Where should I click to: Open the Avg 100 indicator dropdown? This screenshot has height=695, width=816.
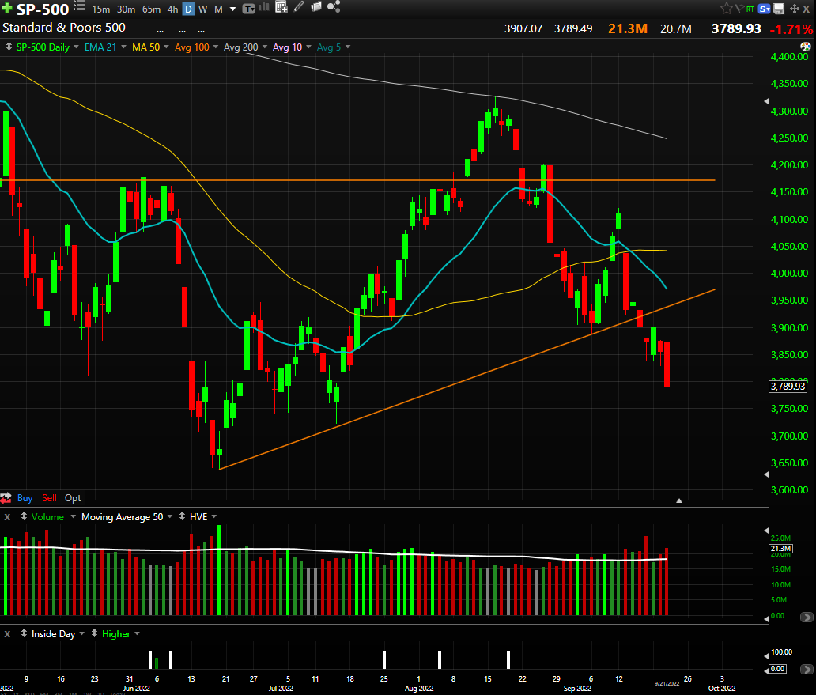pyautogui.click(x=215, y=47)
